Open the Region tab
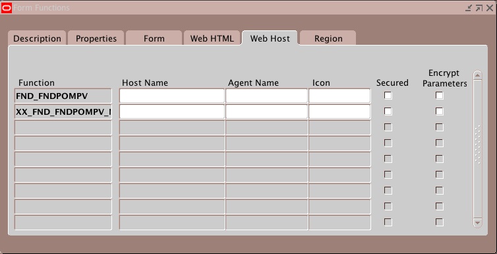 [x=328, y=38]
